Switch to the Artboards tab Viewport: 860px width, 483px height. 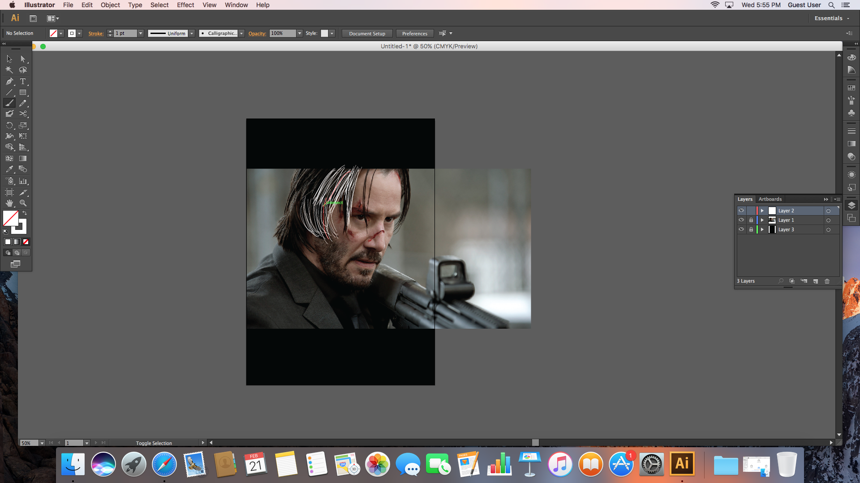click(x=770, y=199)
